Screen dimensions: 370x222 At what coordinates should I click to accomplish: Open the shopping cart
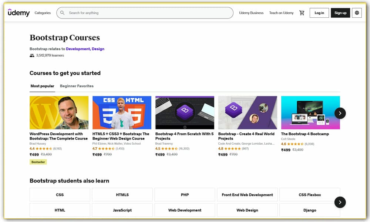click(x=302, y=13)
